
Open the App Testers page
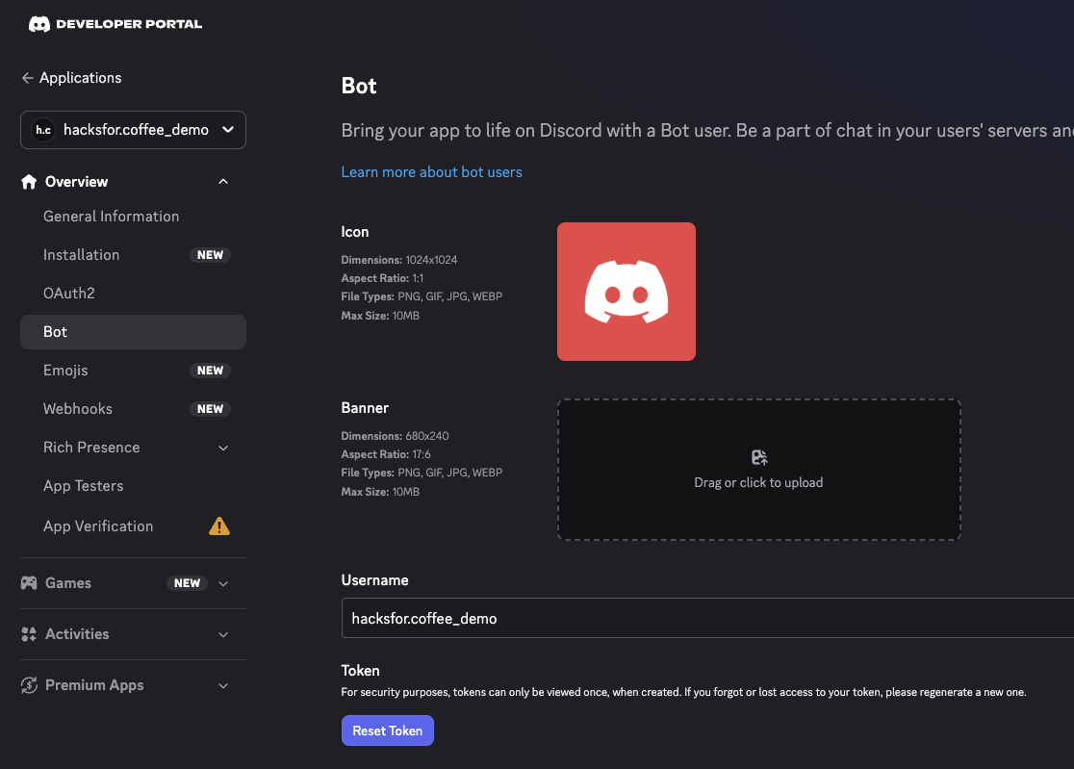pyautogui.click(x=83, y=485)
